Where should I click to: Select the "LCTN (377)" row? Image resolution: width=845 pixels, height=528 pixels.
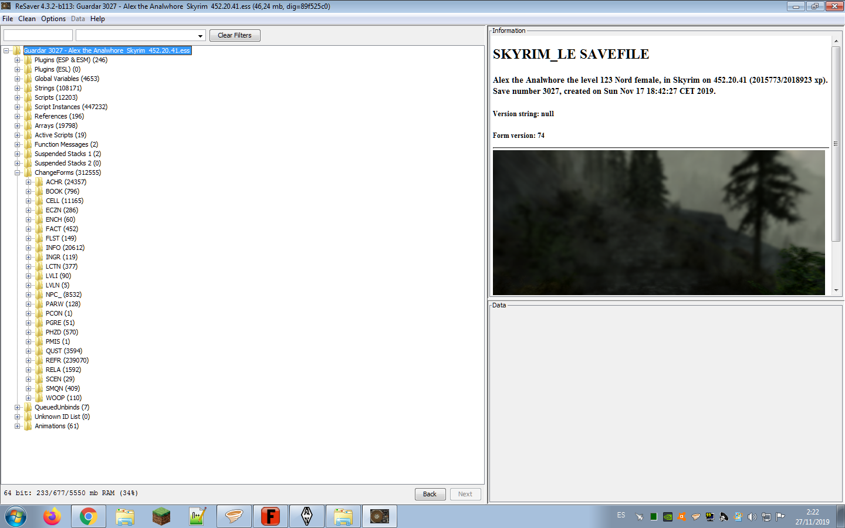tap(62, 266)
